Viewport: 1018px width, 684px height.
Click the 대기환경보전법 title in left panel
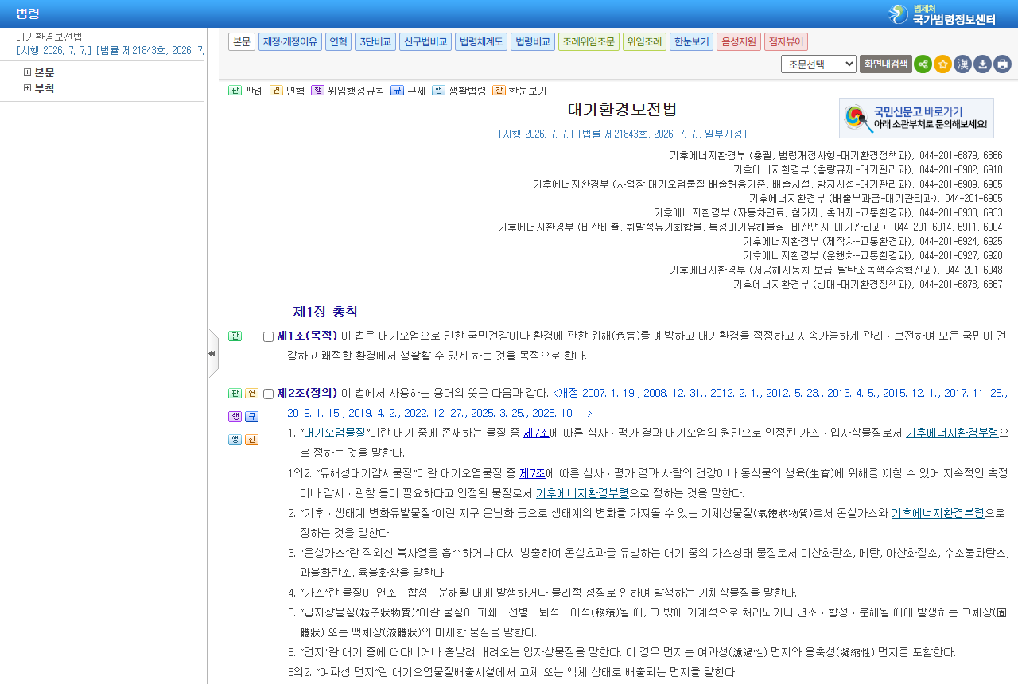(x=49, y=37)
